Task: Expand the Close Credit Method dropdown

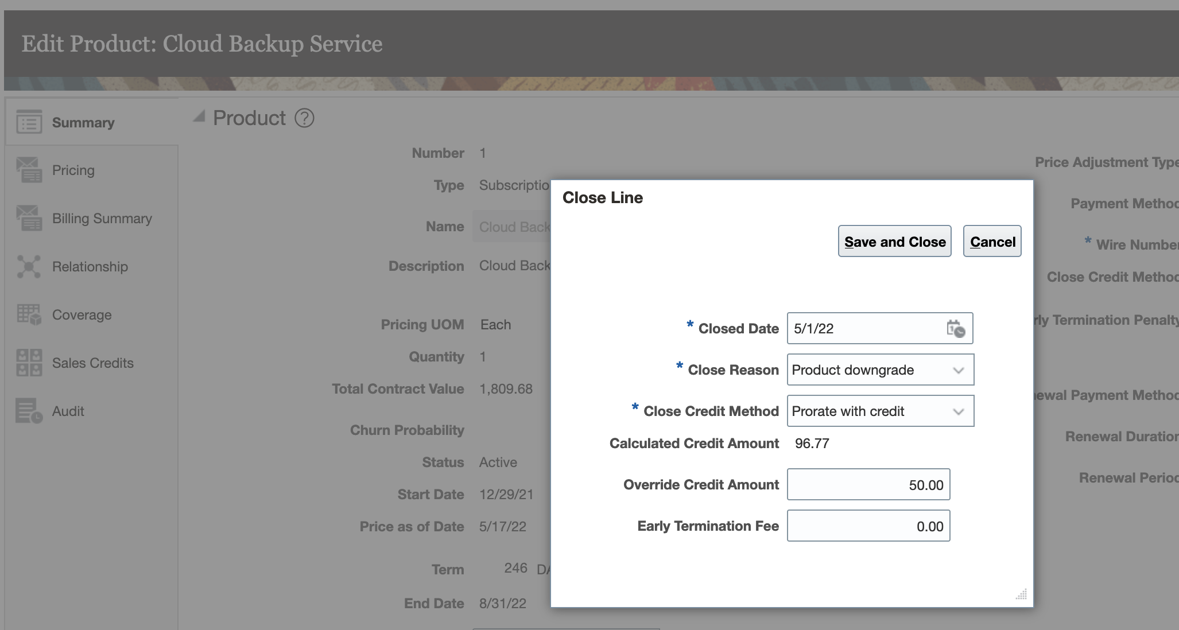Action: [x=958, y=411]
